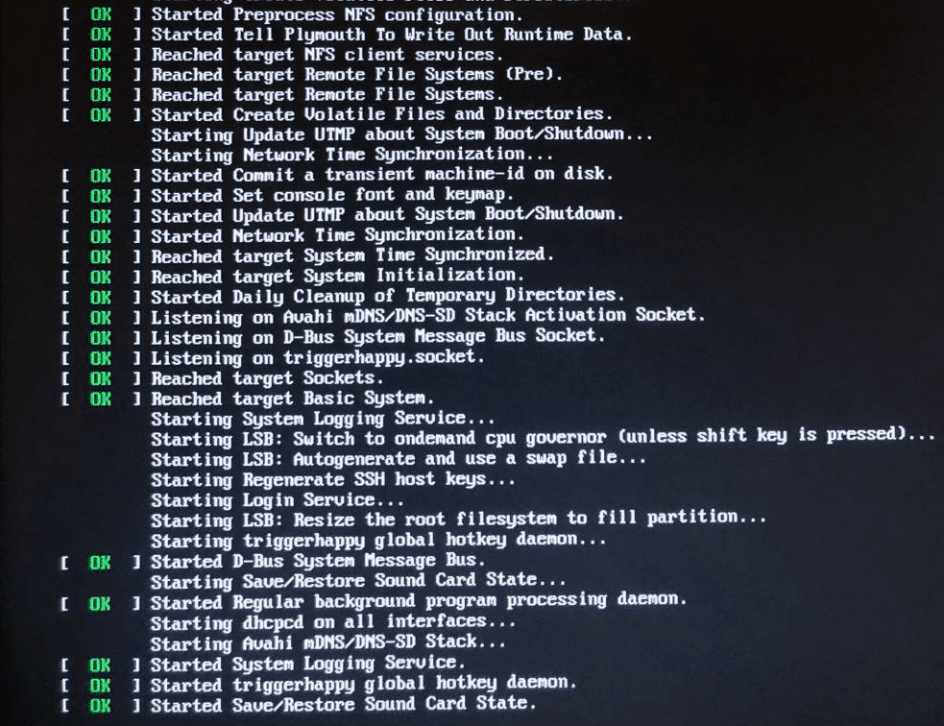
Task: Select the "Started Regular background program processing daemon" line
Action: click(374, 601)
